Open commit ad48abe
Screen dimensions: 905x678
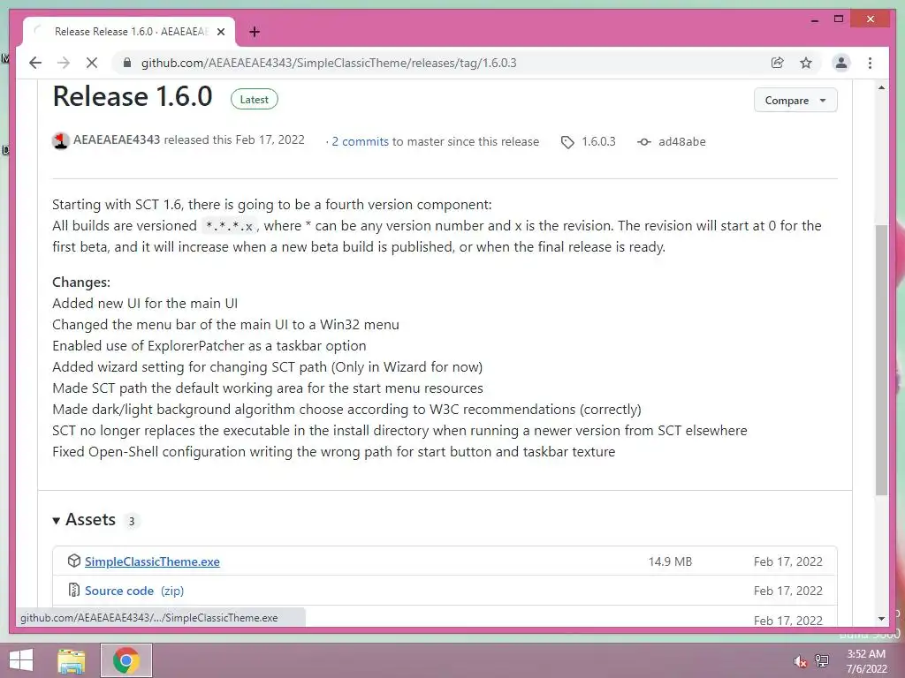click(682, 142)
